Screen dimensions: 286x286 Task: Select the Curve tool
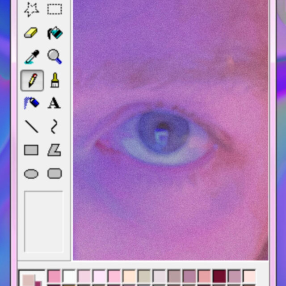[x=55, y=126]
